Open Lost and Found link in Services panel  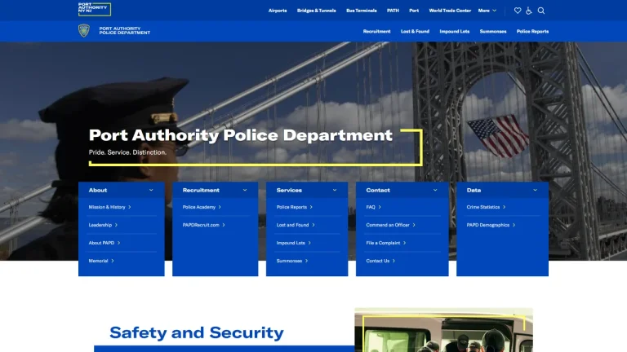296,225
